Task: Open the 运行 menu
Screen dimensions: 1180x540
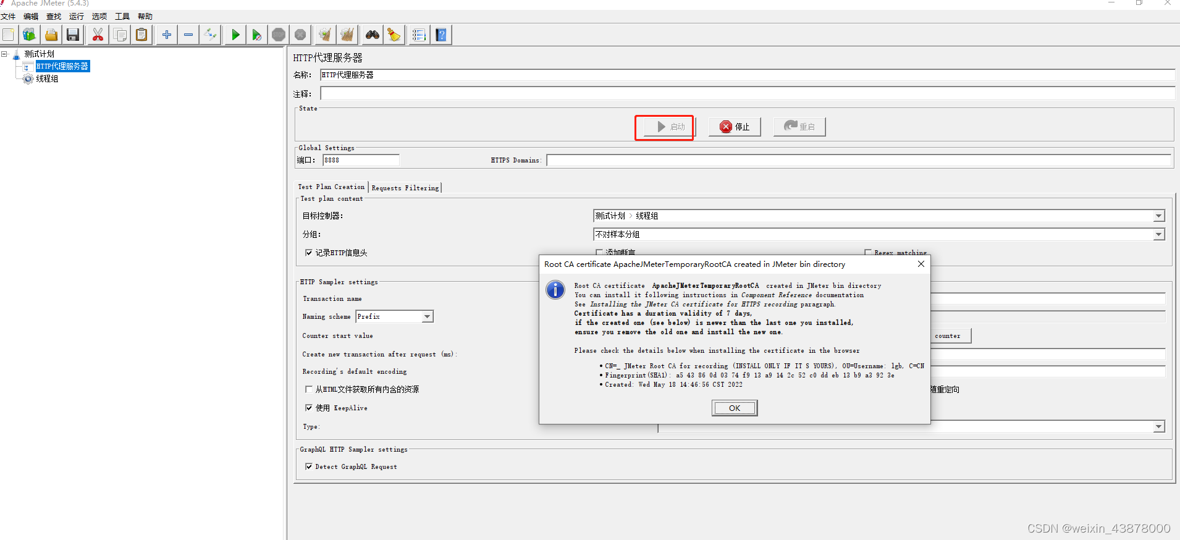Action: (77, 16)
